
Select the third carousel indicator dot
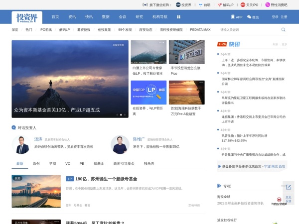(x=125, y=114)
